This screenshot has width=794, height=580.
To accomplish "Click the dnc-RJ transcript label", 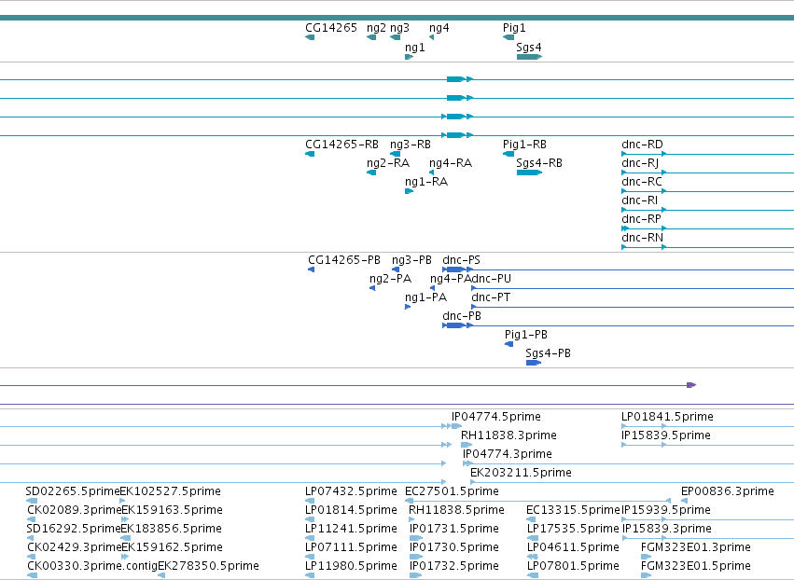I will coord(640,163).
